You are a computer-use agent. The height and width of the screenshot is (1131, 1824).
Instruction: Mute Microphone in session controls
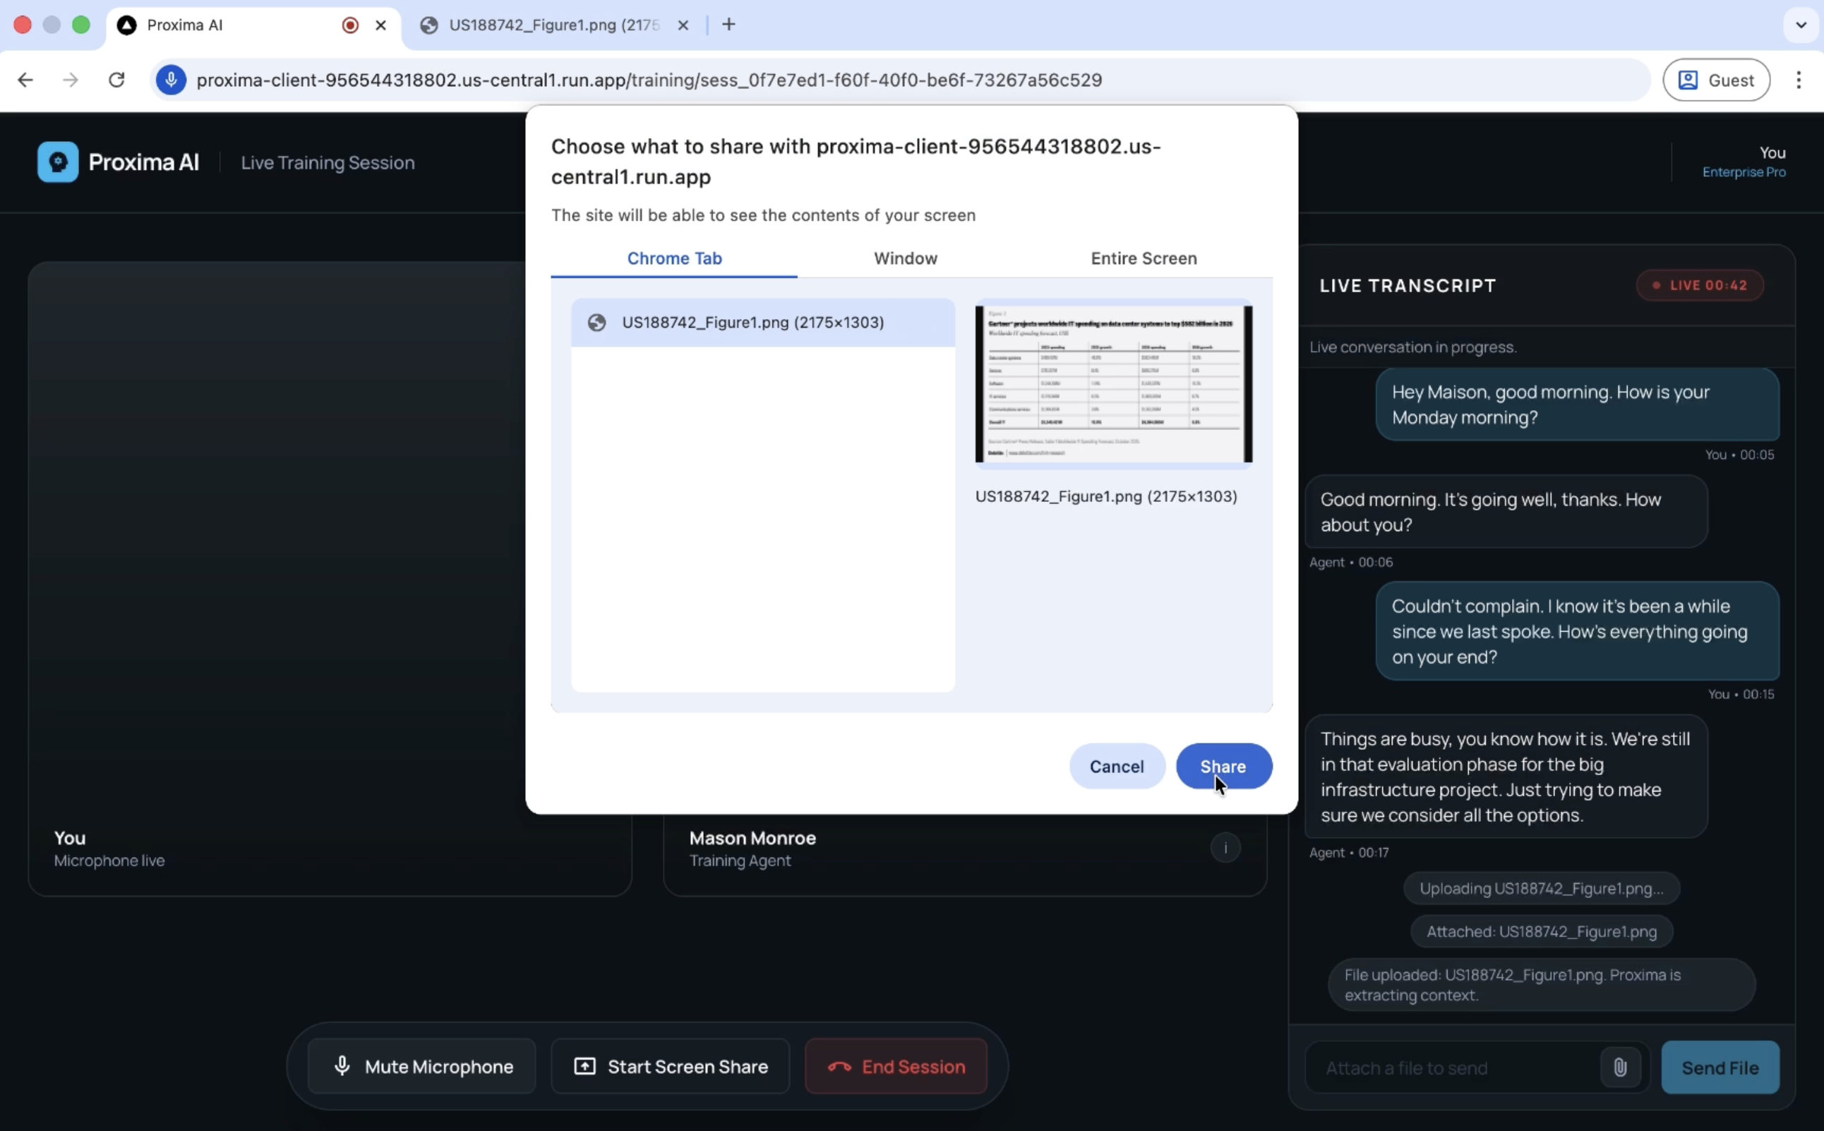422,1066
